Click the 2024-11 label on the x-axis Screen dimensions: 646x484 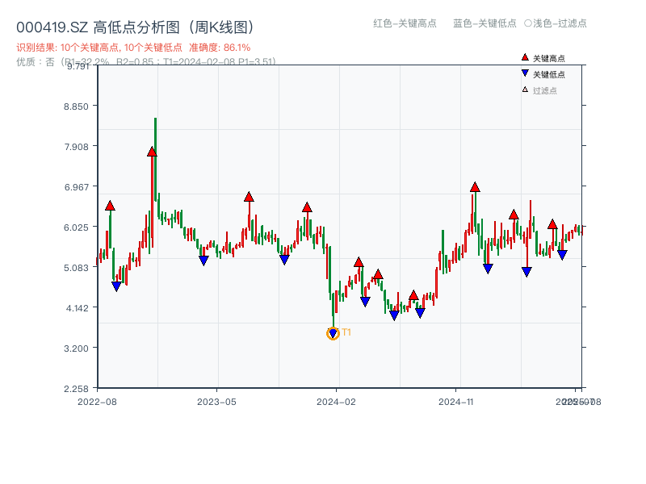456,400
